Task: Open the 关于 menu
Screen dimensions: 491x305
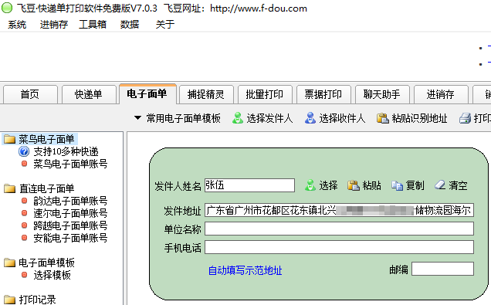Action: click(x=165, y=25)
